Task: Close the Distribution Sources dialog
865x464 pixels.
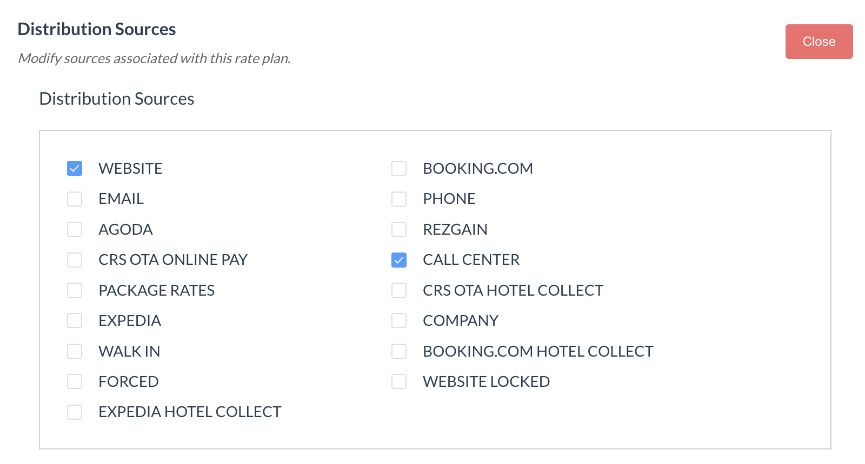Action: 819,42
